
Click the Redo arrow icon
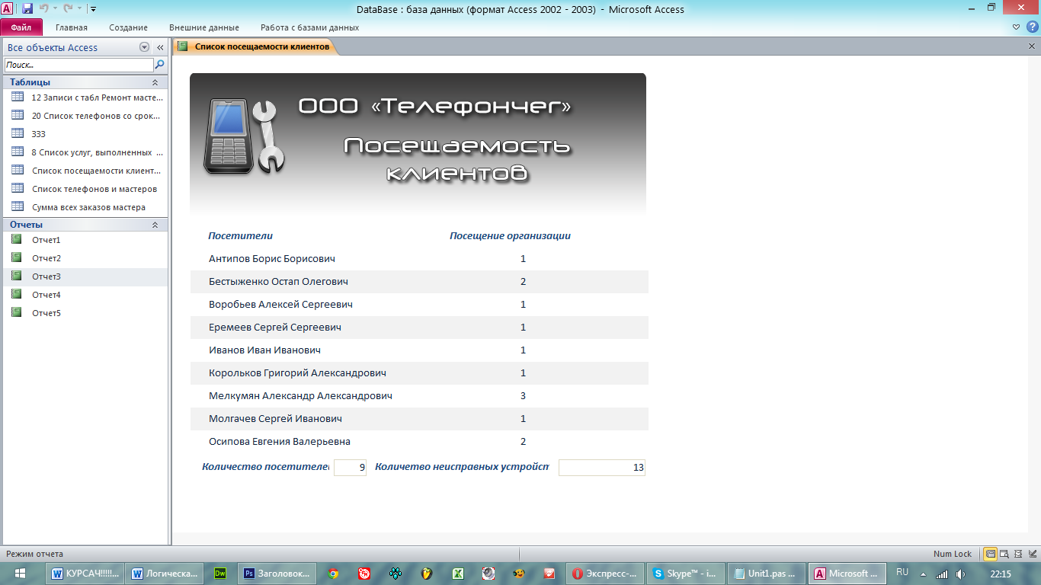66,9
